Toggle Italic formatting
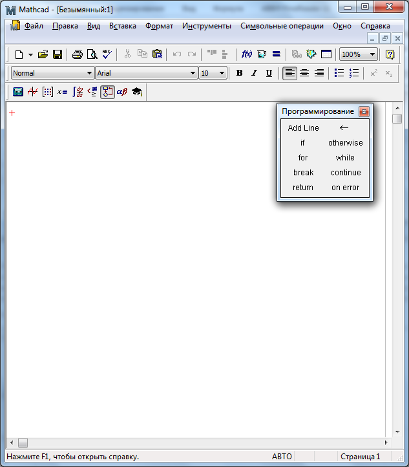The image size is (409, 467). [254, 73]
